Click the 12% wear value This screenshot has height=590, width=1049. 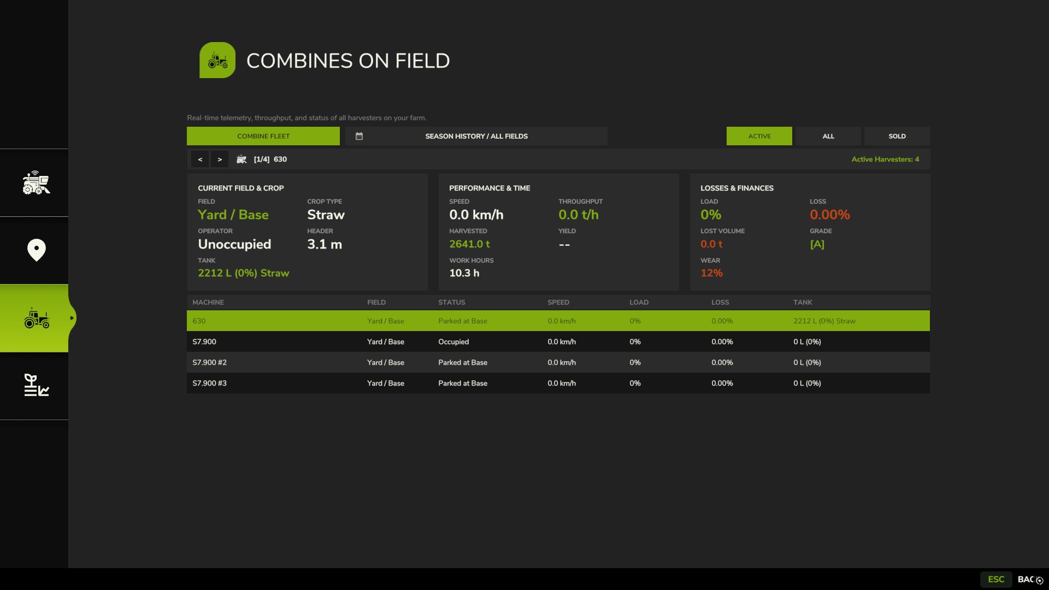[711, 273]
